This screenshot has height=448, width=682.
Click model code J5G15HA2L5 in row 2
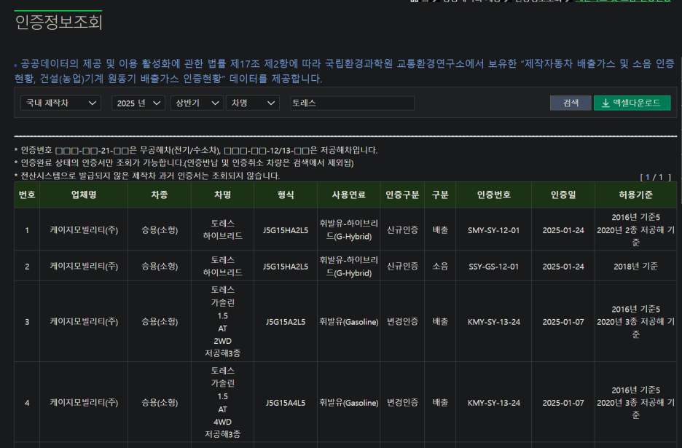pos(286,267)
